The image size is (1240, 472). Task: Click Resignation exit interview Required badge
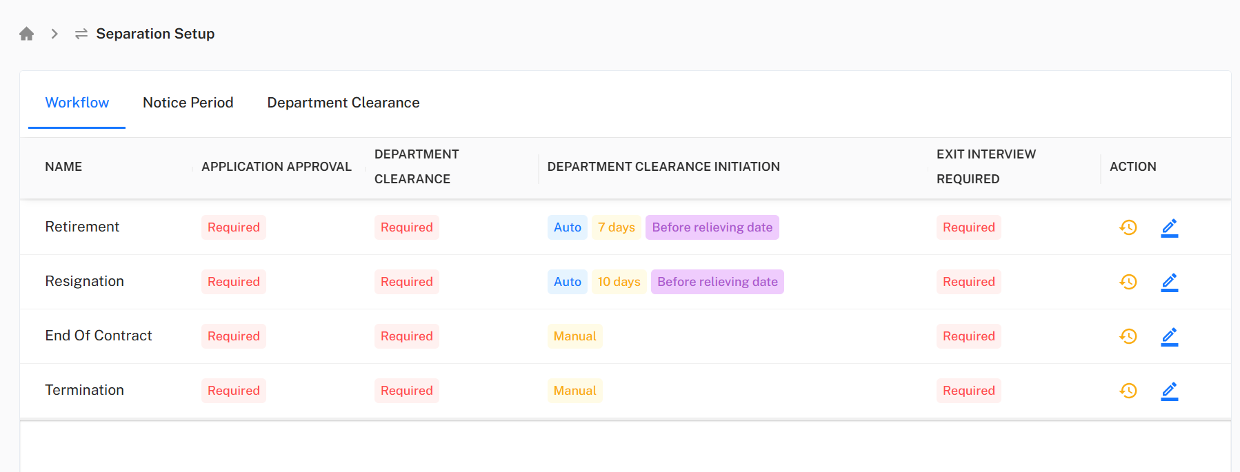coord(969,282)
